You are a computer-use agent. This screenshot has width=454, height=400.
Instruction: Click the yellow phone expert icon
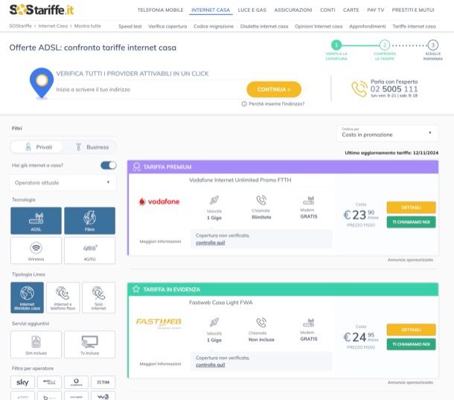[359, 88]
